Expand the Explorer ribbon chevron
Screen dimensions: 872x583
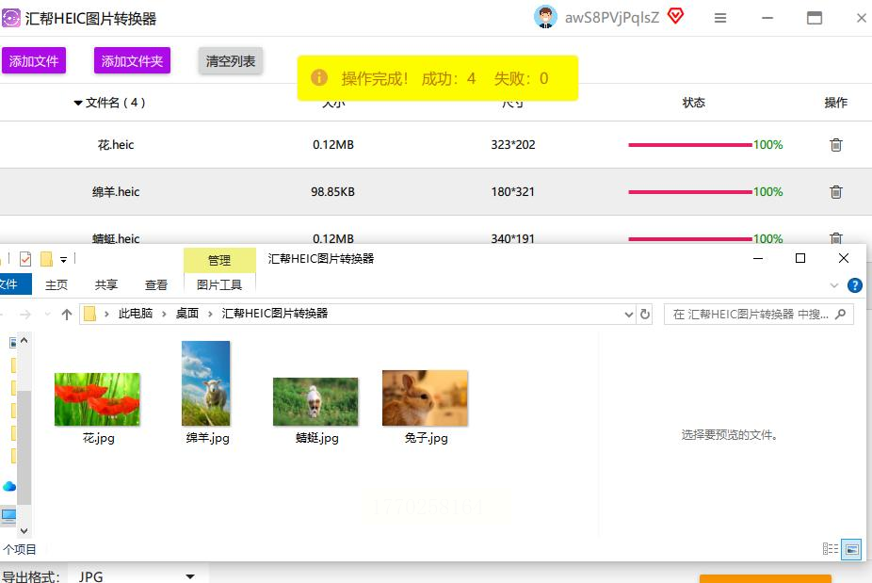coord(833,284)
